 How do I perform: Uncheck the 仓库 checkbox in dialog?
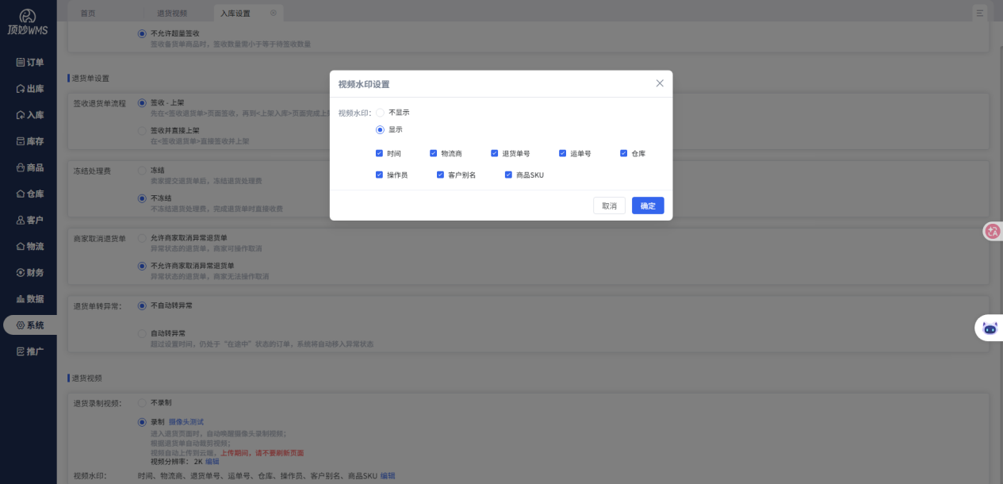point(623,153)
